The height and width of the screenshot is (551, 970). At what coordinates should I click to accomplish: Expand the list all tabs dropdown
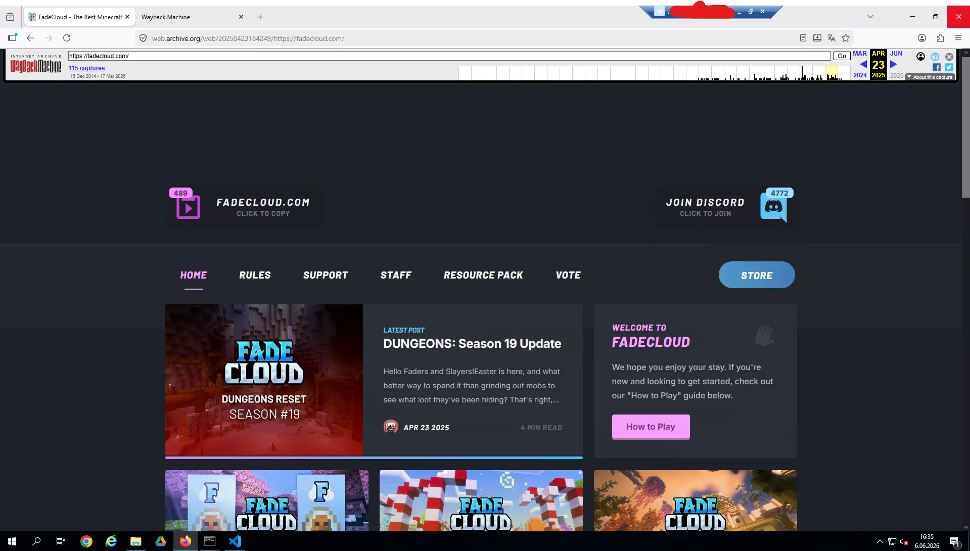point(870,17)
